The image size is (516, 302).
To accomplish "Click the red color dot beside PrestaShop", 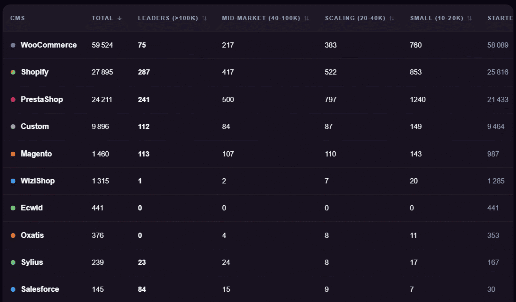I will [13, 100].
